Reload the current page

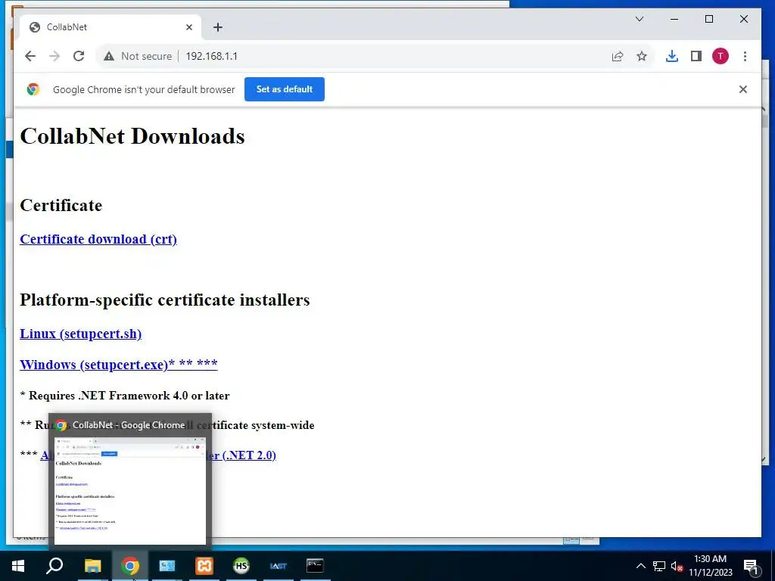coord(79,56)
